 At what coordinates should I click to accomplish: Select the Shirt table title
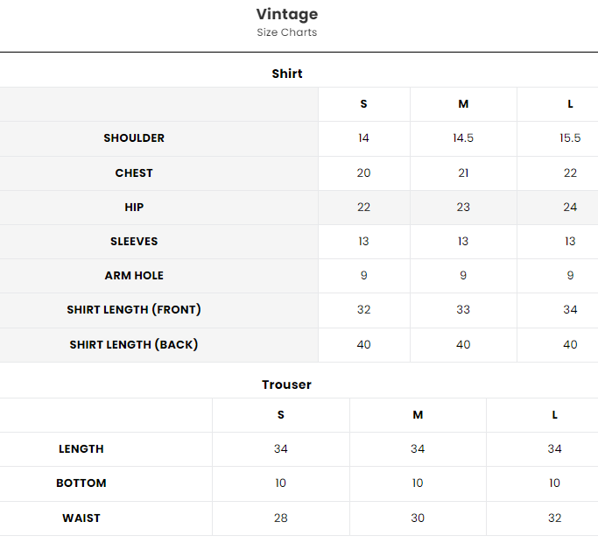point(287,74)
